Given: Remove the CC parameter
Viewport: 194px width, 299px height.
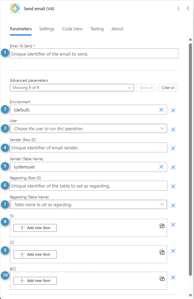Looking at the screenshot, I should point(173,251).
